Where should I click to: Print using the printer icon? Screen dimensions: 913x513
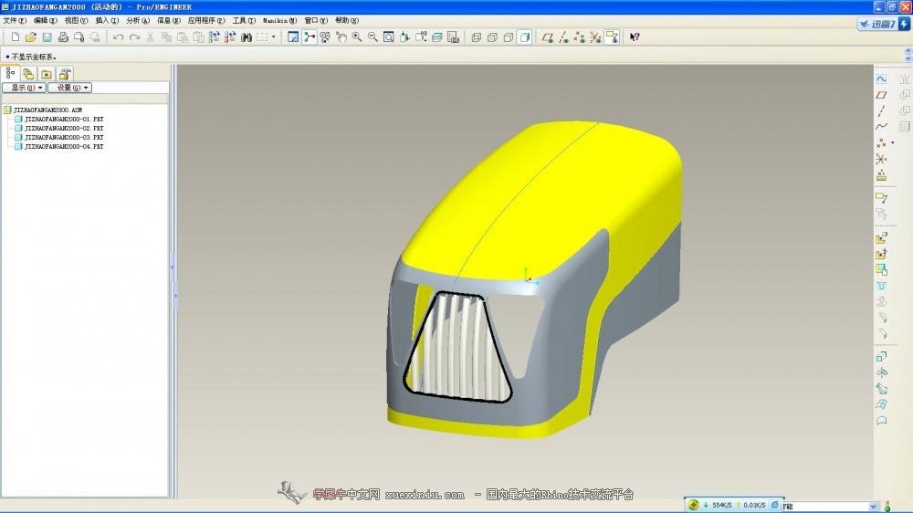click(63, 37)
